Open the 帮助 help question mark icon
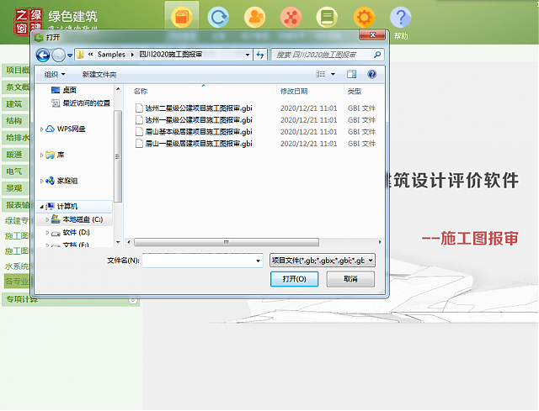 point(401,18)
